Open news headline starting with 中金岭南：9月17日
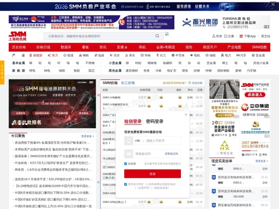The height and width of the screenshot is (209, 279). [x=53, y=163]
